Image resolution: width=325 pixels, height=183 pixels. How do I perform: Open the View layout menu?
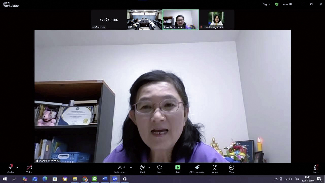(x=287, y=4)
